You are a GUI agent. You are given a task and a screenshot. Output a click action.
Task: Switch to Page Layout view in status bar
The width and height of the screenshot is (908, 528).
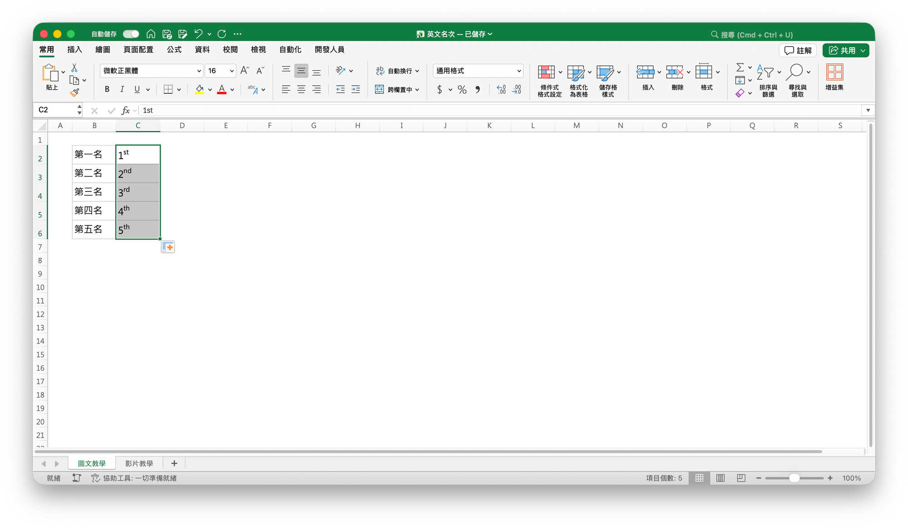[720, 478]
